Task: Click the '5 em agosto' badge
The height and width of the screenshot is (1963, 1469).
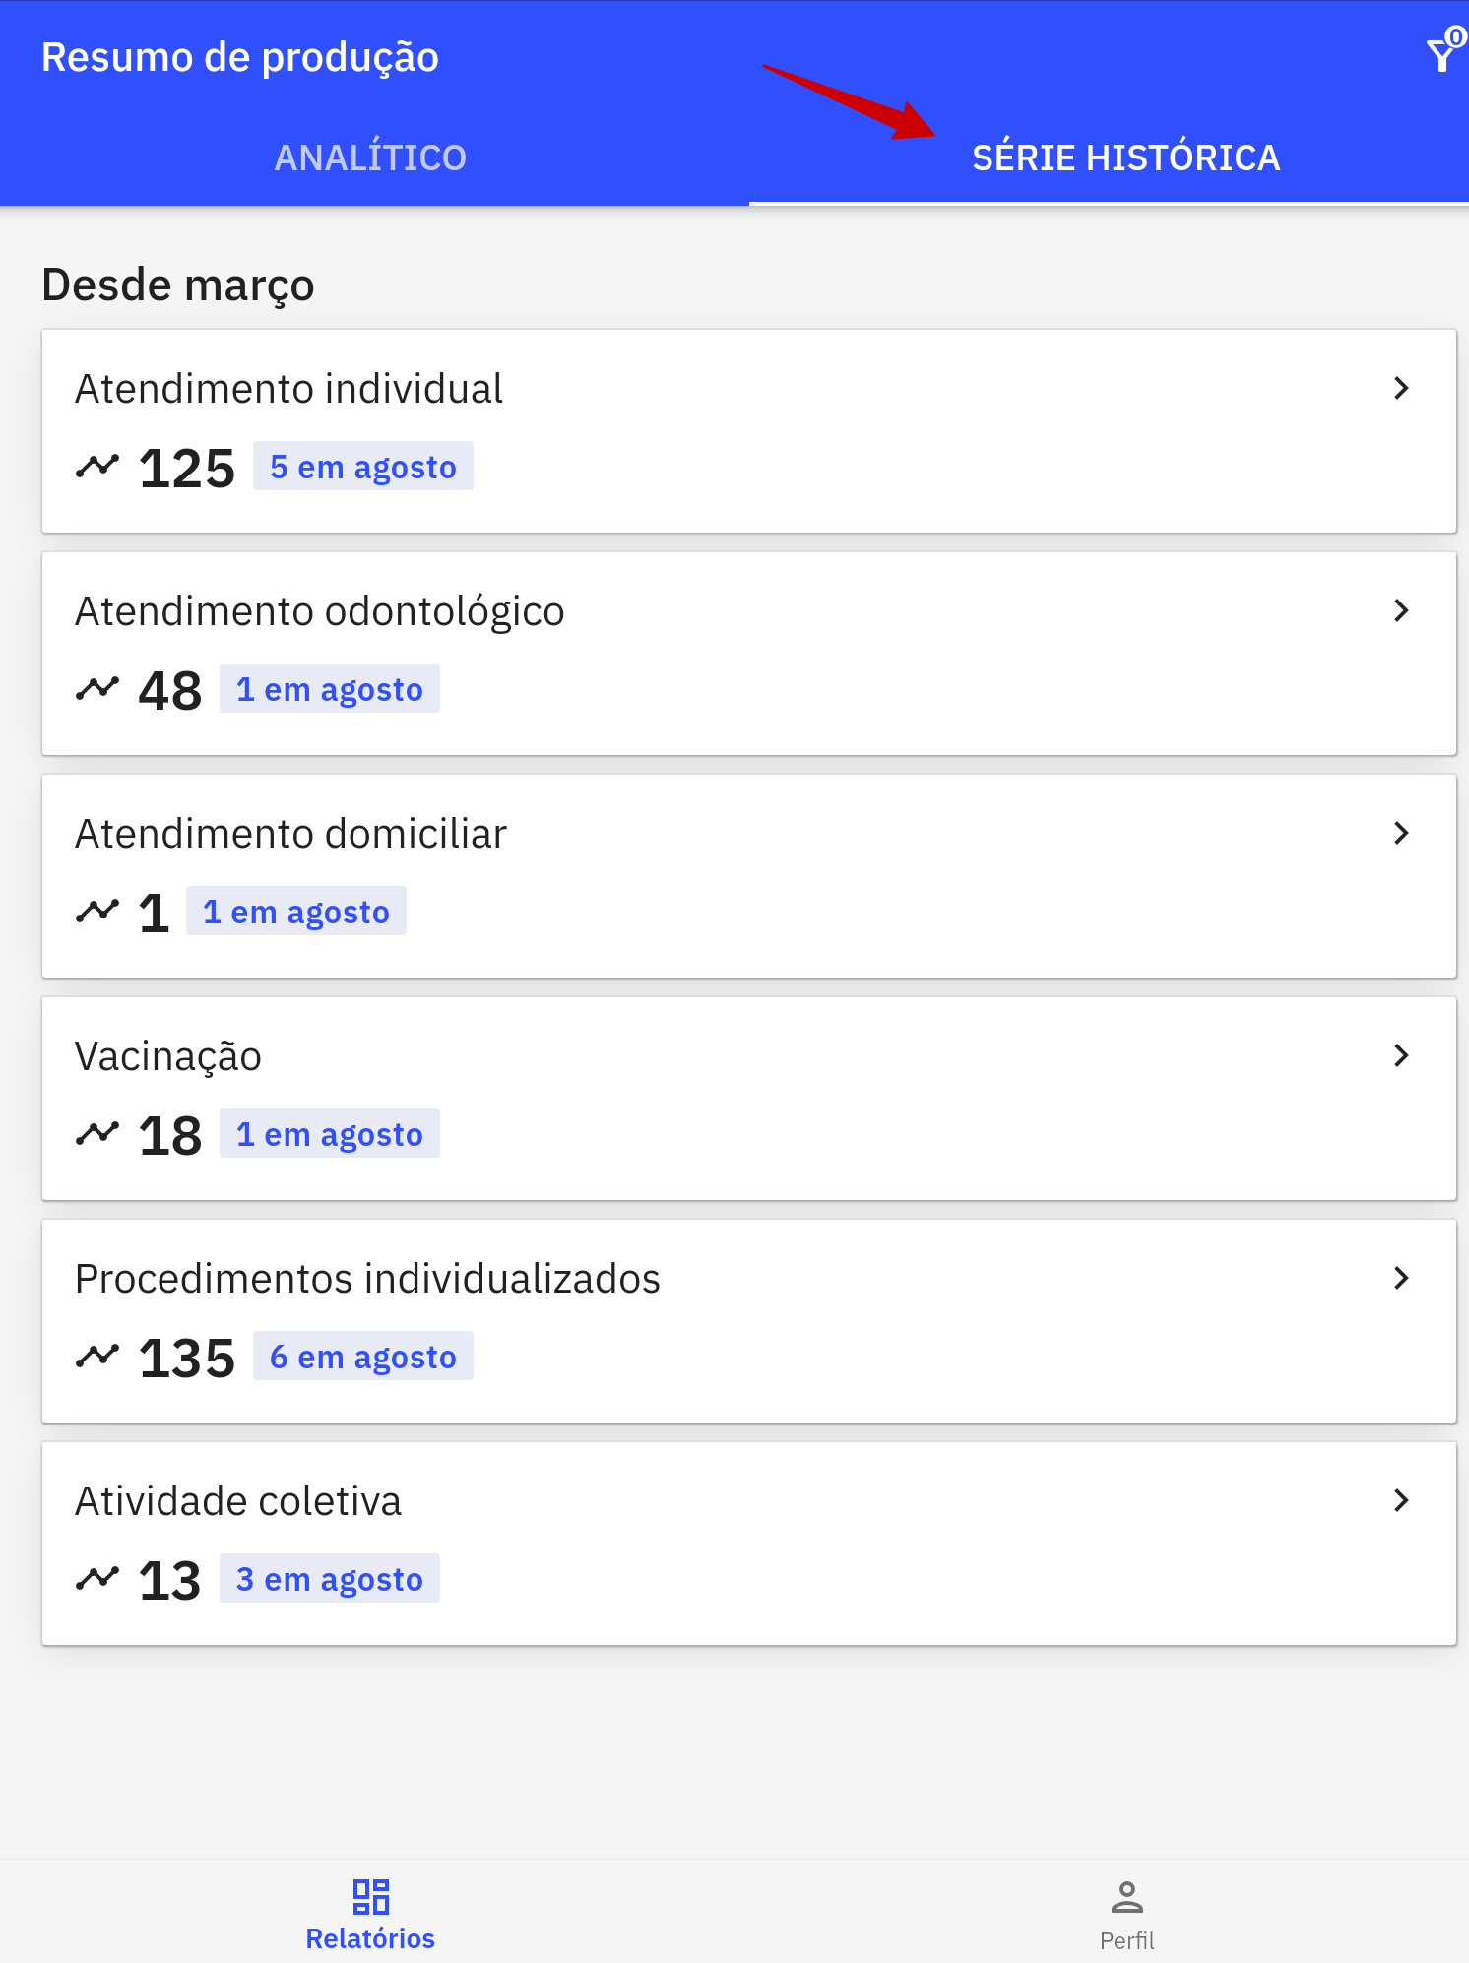Action: 363,467
